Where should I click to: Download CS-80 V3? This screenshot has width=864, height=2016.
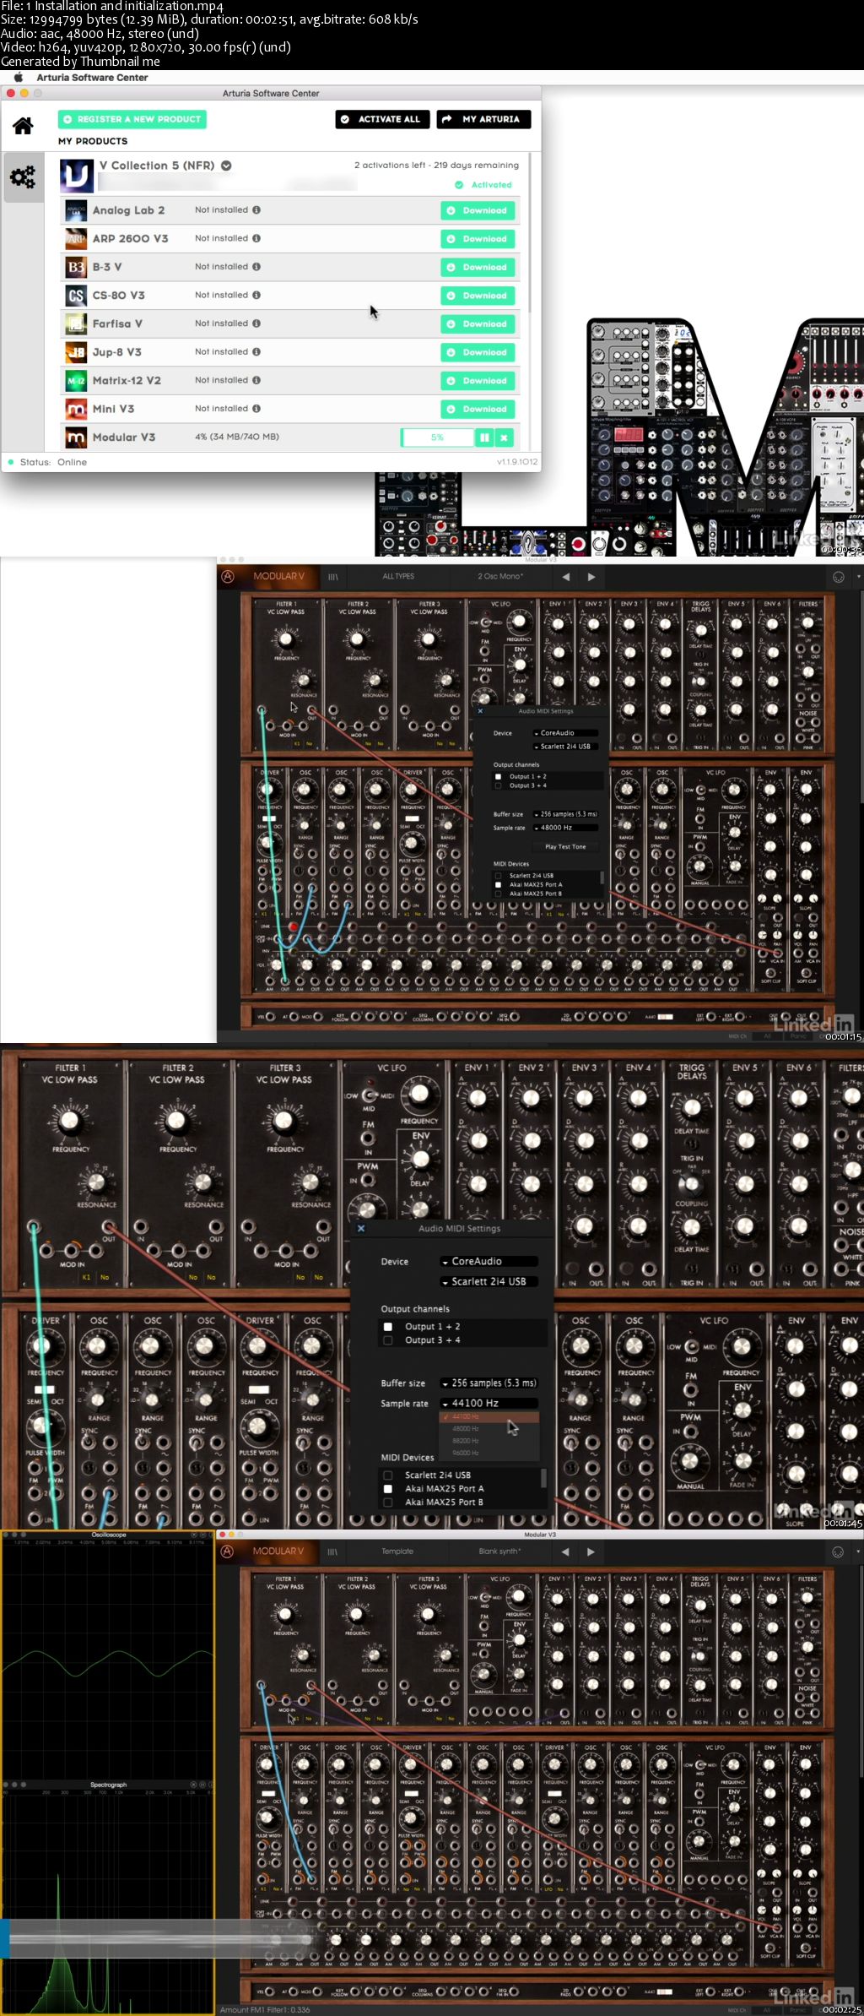point(478,296)
